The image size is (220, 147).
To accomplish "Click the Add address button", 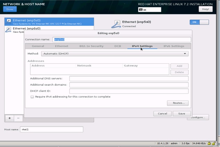I will [179, 66].
